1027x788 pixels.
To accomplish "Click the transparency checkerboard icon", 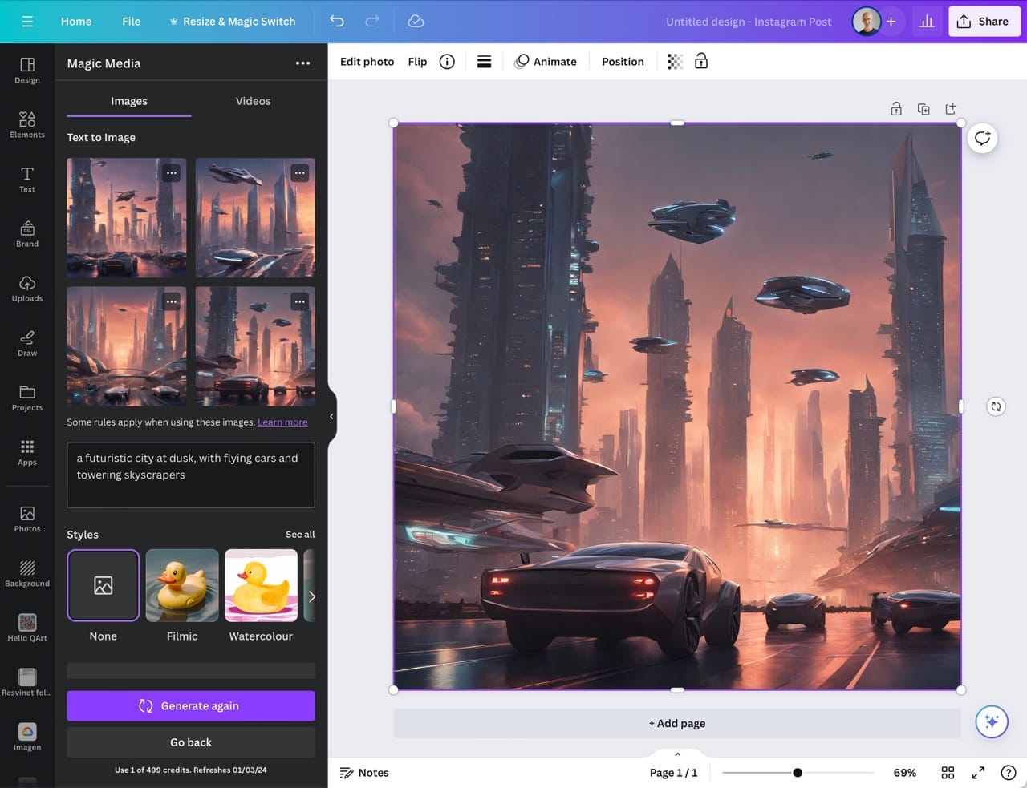I will [x=675, y=62].
